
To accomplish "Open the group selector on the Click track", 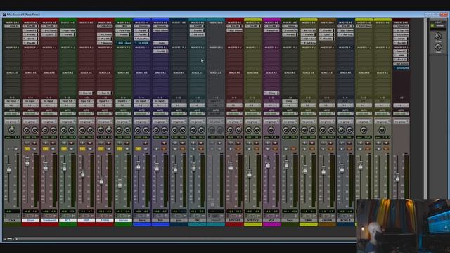I will [12, 122].
